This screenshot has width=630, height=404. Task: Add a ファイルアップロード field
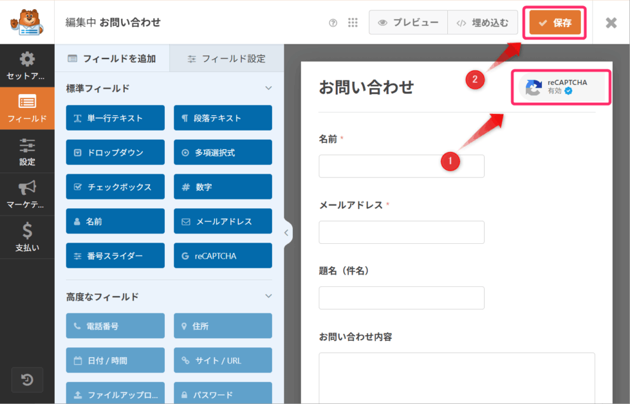pyautogui.click(x=115, y=393)
